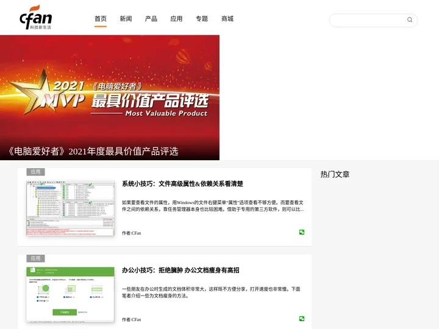Open the 新闻 navigation tab
The height and width of the screenshot is (329, 439).
pyautogui.click(x=126, y=19)
